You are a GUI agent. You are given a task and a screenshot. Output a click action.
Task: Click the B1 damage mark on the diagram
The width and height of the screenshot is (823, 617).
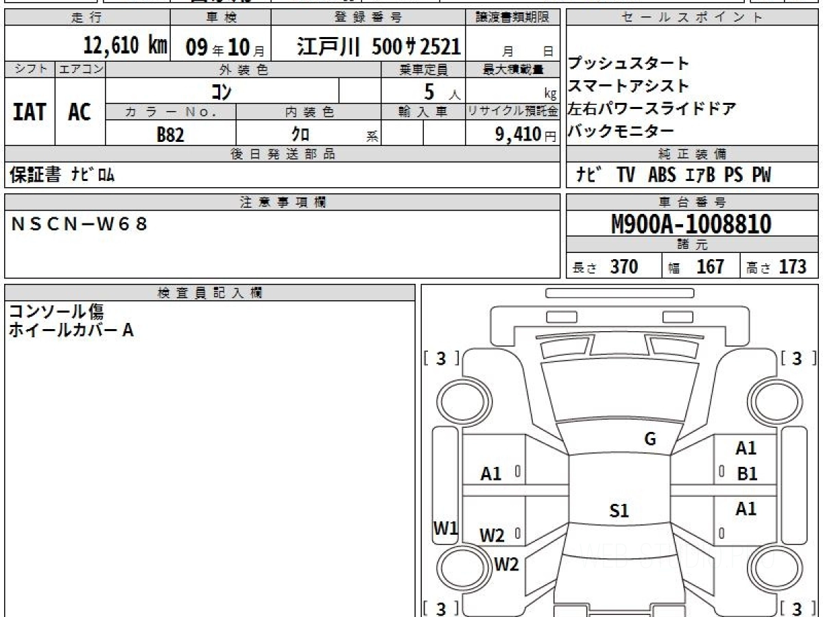(x=747, y=474)
